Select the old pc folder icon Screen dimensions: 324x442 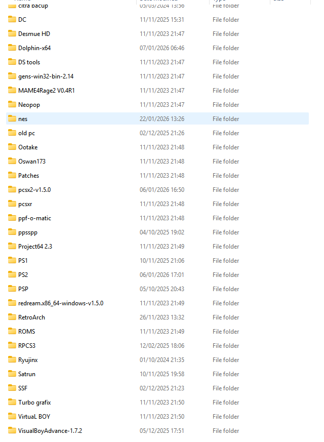pos(12,133)
